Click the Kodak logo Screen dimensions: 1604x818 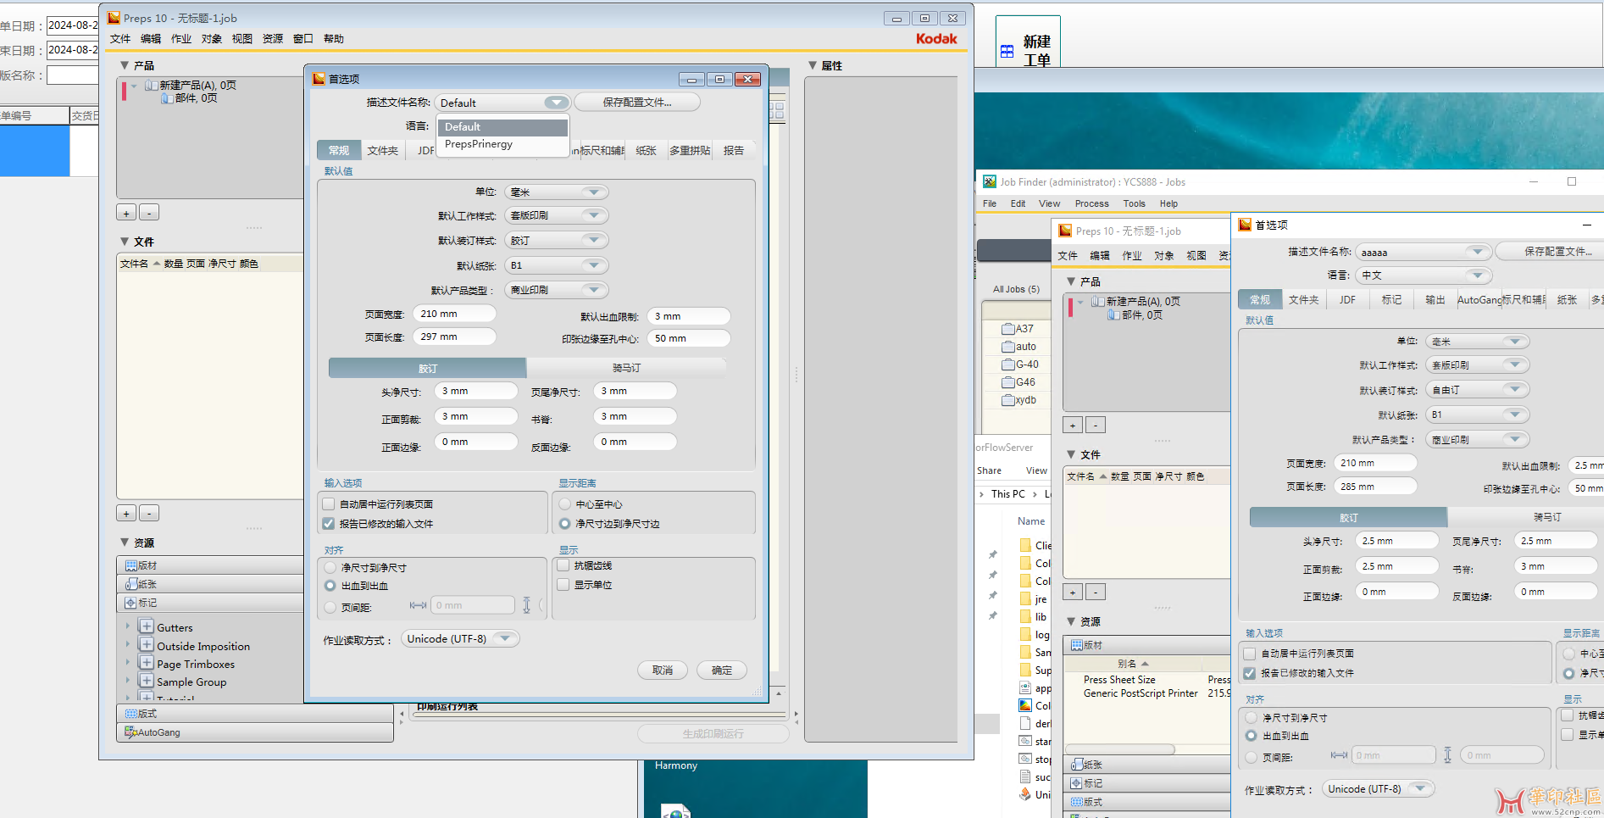936,39
